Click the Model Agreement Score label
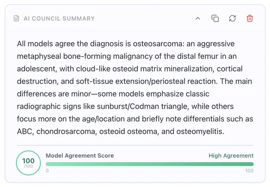The image size is (270, 187). tap(80, 156)
